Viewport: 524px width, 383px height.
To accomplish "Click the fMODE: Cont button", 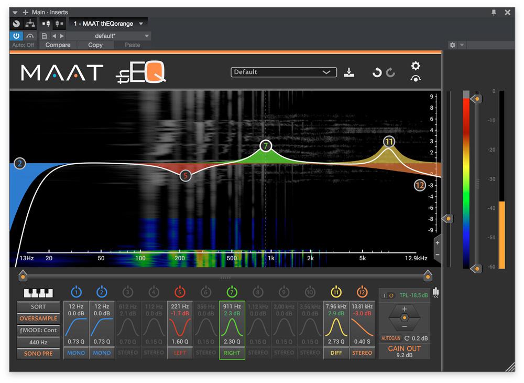I will pyautogui.click(x=38, y=330).
